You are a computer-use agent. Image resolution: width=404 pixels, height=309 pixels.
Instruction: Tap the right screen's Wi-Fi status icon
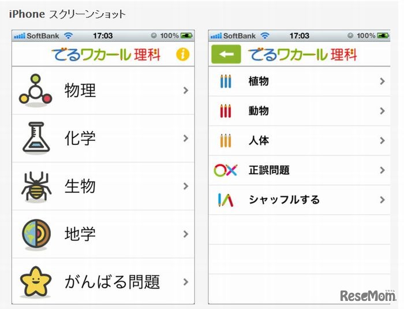[265, 36]
